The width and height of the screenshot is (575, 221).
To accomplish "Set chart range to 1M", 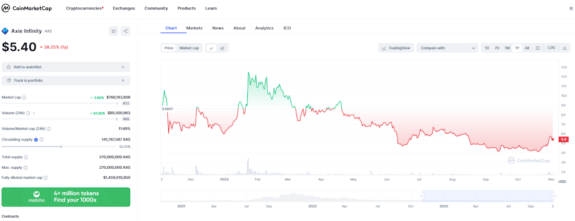I will pos(507,48).
